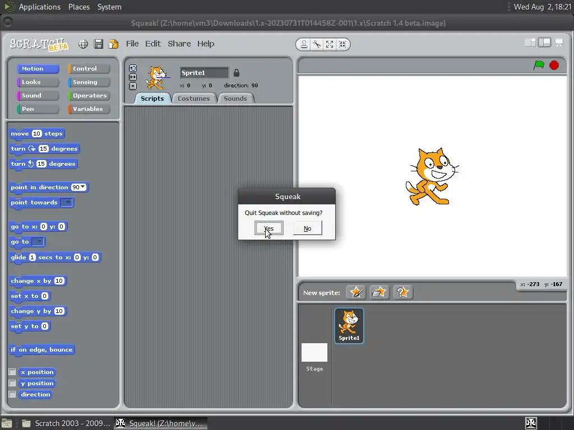Open the File menu
This screenshot has height=430, width=574.
(132, 44)
